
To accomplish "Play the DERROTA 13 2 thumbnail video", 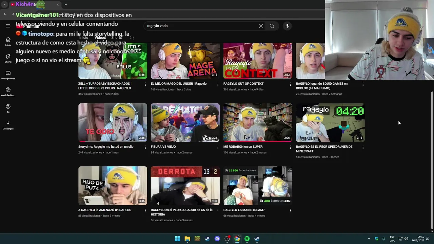I will [185, 186].
